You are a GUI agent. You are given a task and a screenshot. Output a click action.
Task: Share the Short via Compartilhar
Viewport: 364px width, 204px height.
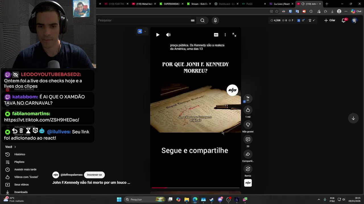point(248,154)
